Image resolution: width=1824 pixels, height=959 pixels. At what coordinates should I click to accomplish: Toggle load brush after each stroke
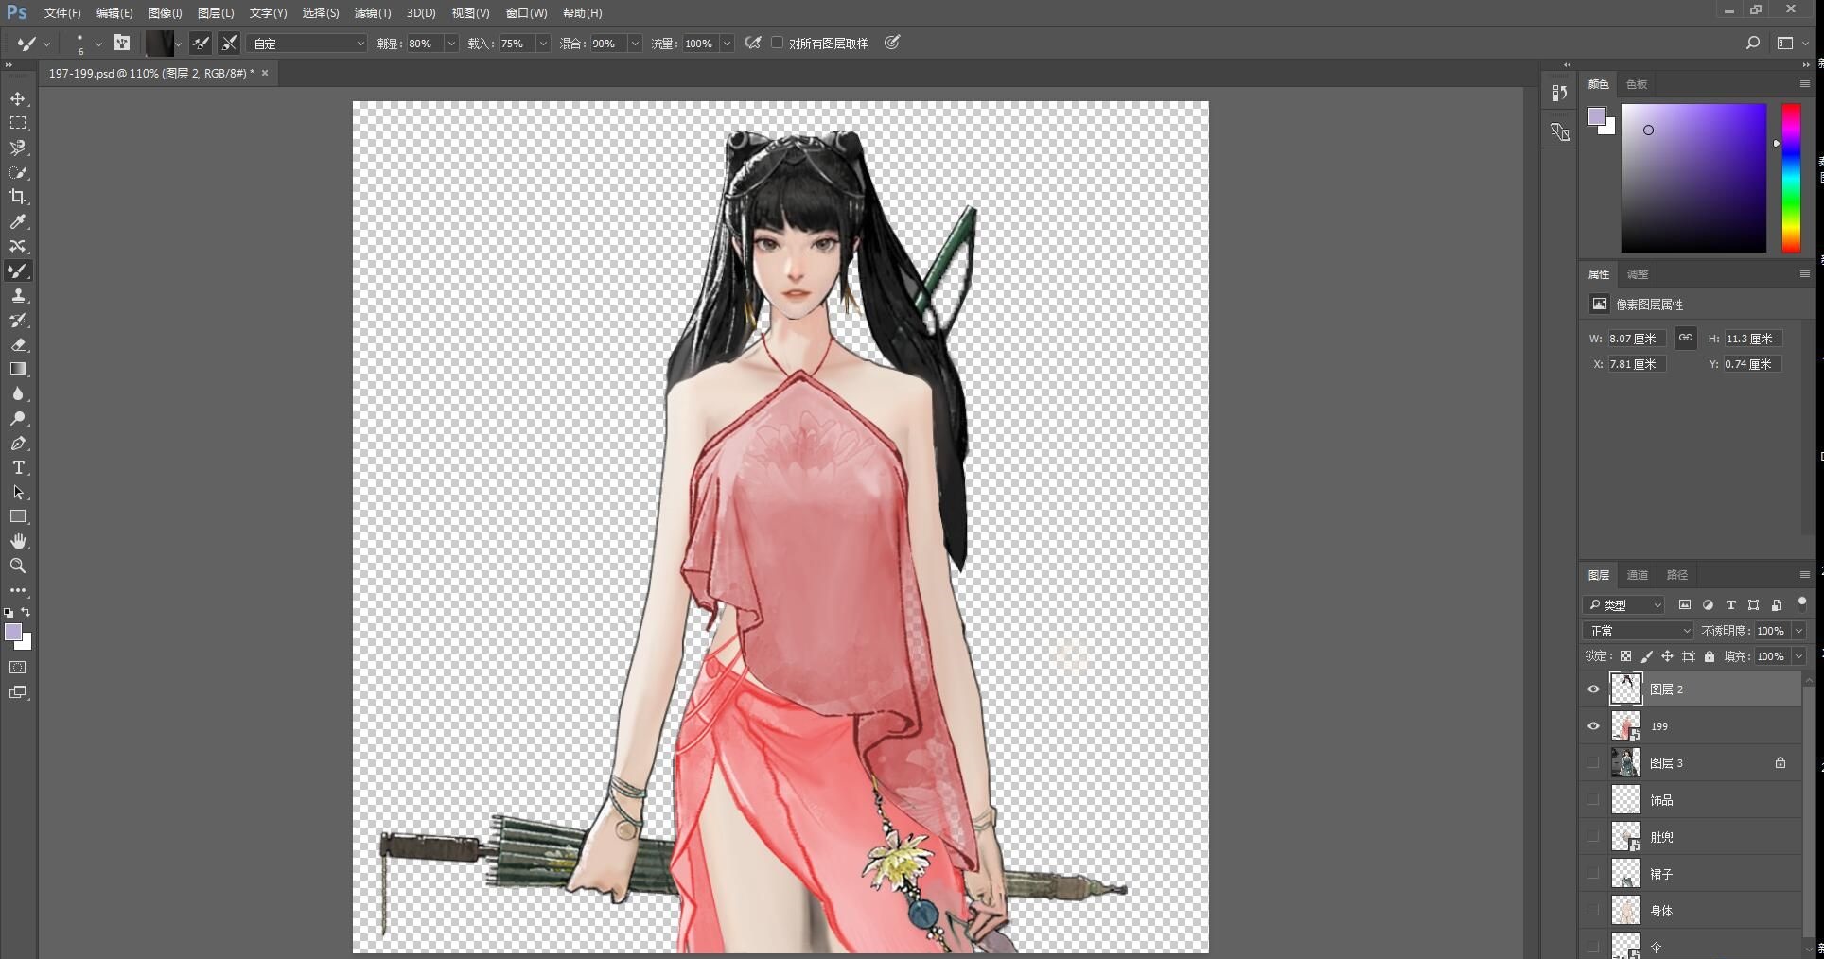(201, 43)
